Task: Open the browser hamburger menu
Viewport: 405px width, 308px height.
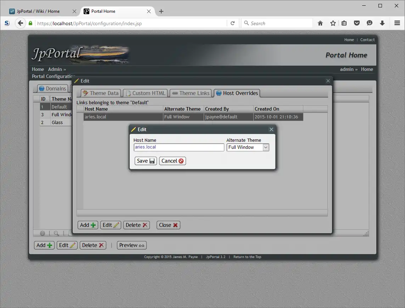Action: point(397,23)
